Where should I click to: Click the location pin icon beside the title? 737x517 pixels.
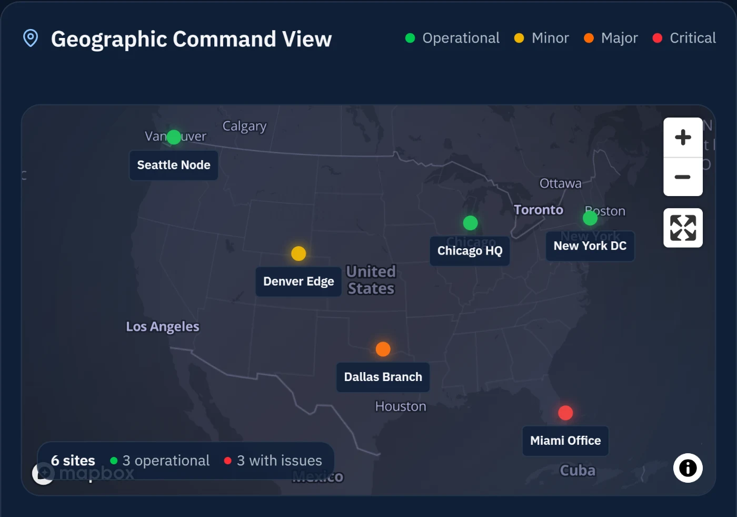tap(31, 38)
